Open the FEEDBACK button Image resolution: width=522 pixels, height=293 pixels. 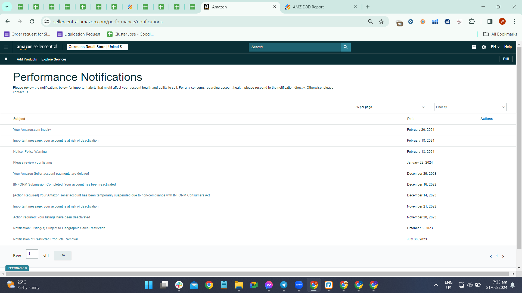16,268
